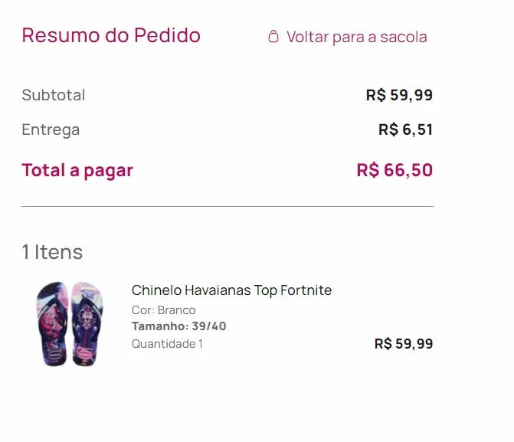Image resolution: width=514 pixels, height=442 pixels.
Task: Select the '39/40' size value
Action: coord(209,326)
